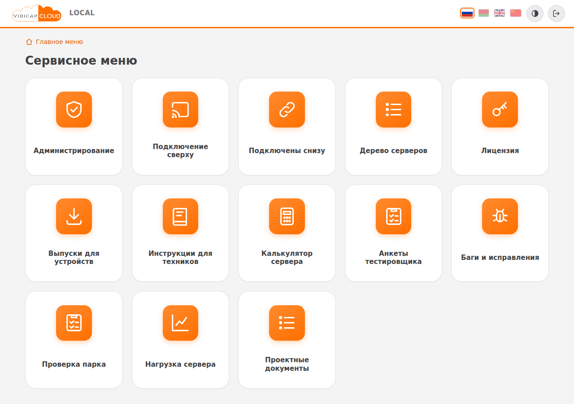Open the key icon for Лицензия

coord(500,110)
